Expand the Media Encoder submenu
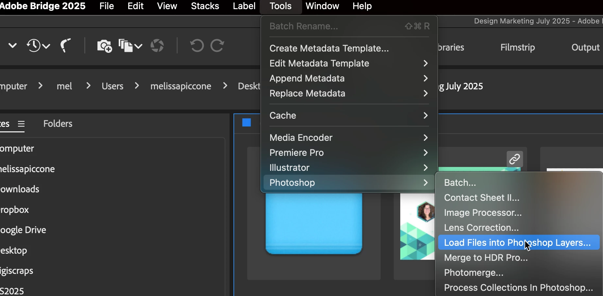 [349, 138]
